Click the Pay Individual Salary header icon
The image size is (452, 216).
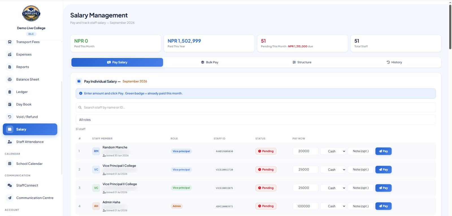tap(79, 81)
